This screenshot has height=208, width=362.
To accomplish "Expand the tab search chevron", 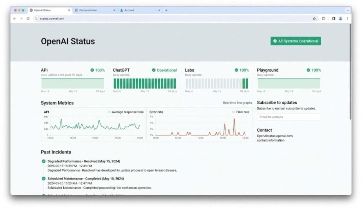I will [348, 10].
